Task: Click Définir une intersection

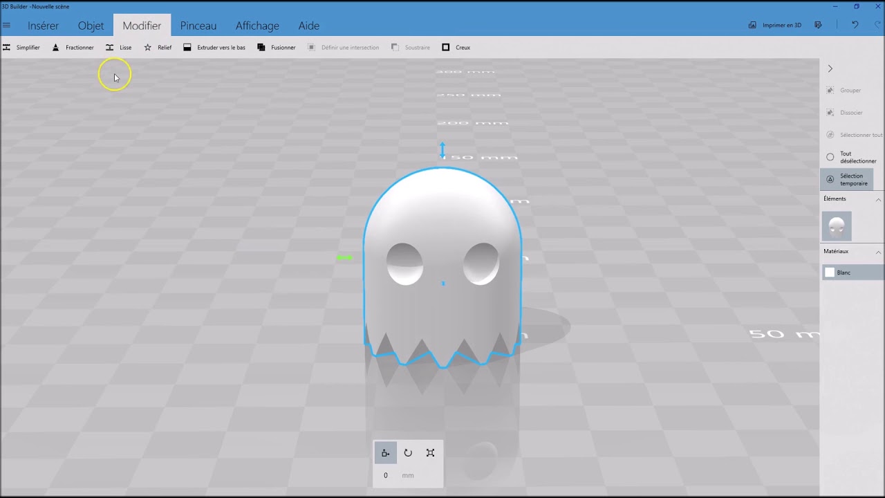Action: point(343,48)
